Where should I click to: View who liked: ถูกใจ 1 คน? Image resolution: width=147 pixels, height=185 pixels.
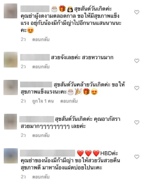43,101
